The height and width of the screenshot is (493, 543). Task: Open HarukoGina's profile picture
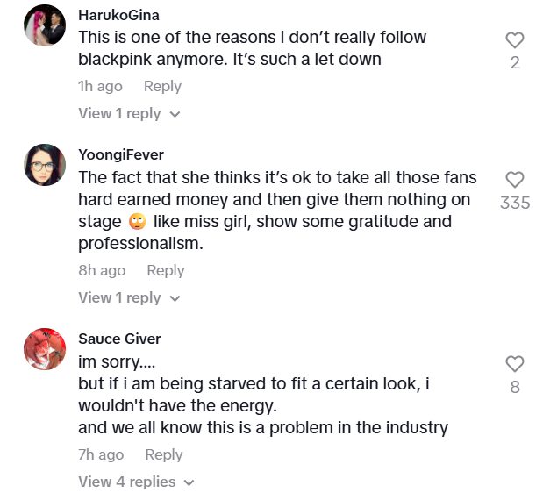45,25
